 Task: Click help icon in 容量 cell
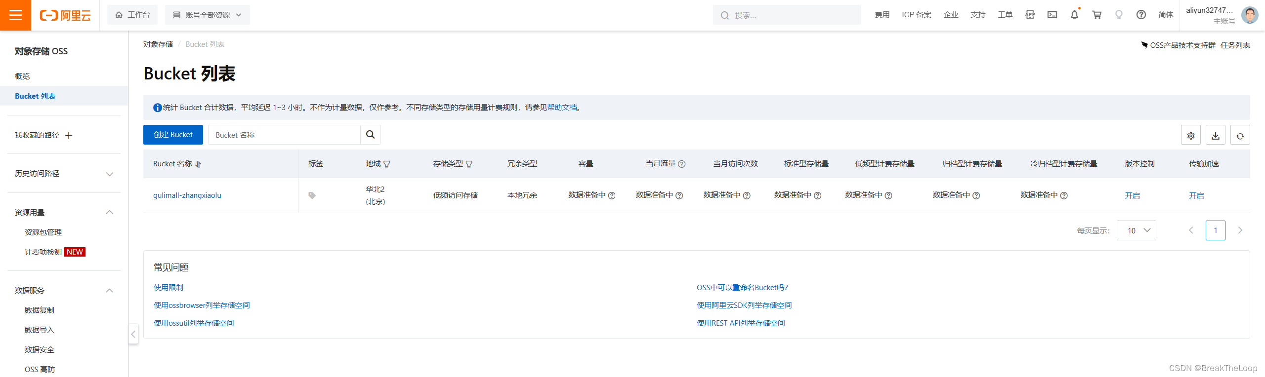612,195
